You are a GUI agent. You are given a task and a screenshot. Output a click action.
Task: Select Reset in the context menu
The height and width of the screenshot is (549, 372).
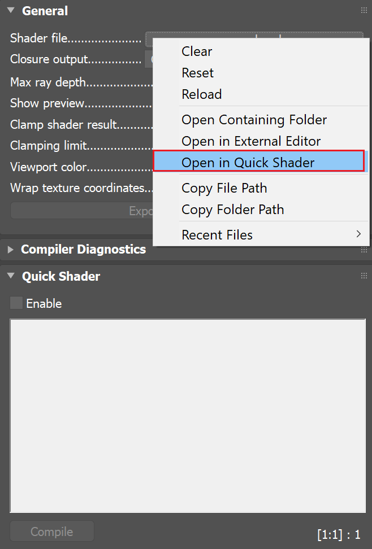(197, 73)
